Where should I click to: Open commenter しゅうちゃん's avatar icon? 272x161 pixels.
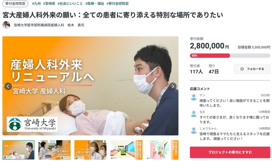194,130
